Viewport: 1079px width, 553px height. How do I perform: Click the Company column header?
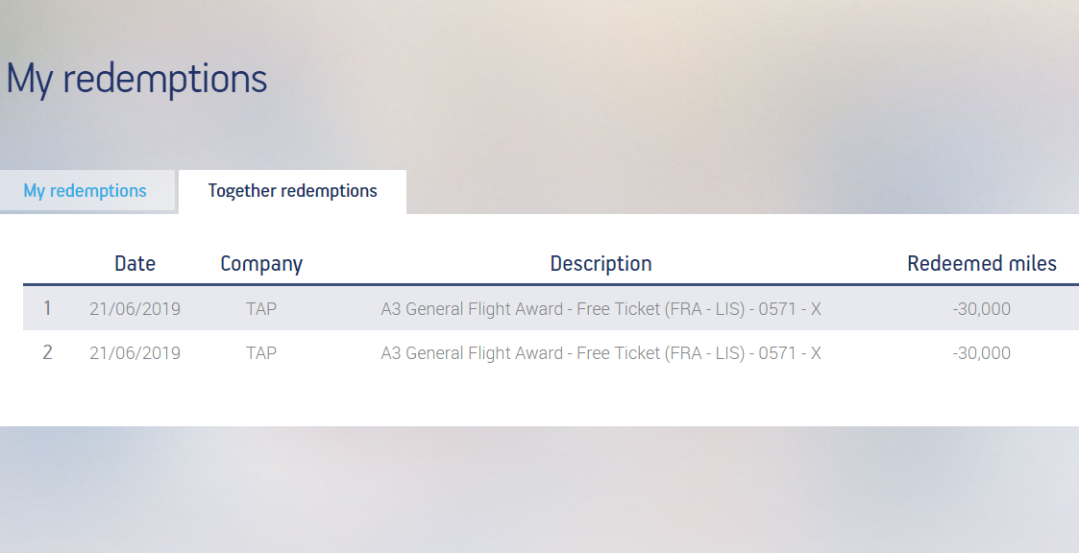[261, 264]
